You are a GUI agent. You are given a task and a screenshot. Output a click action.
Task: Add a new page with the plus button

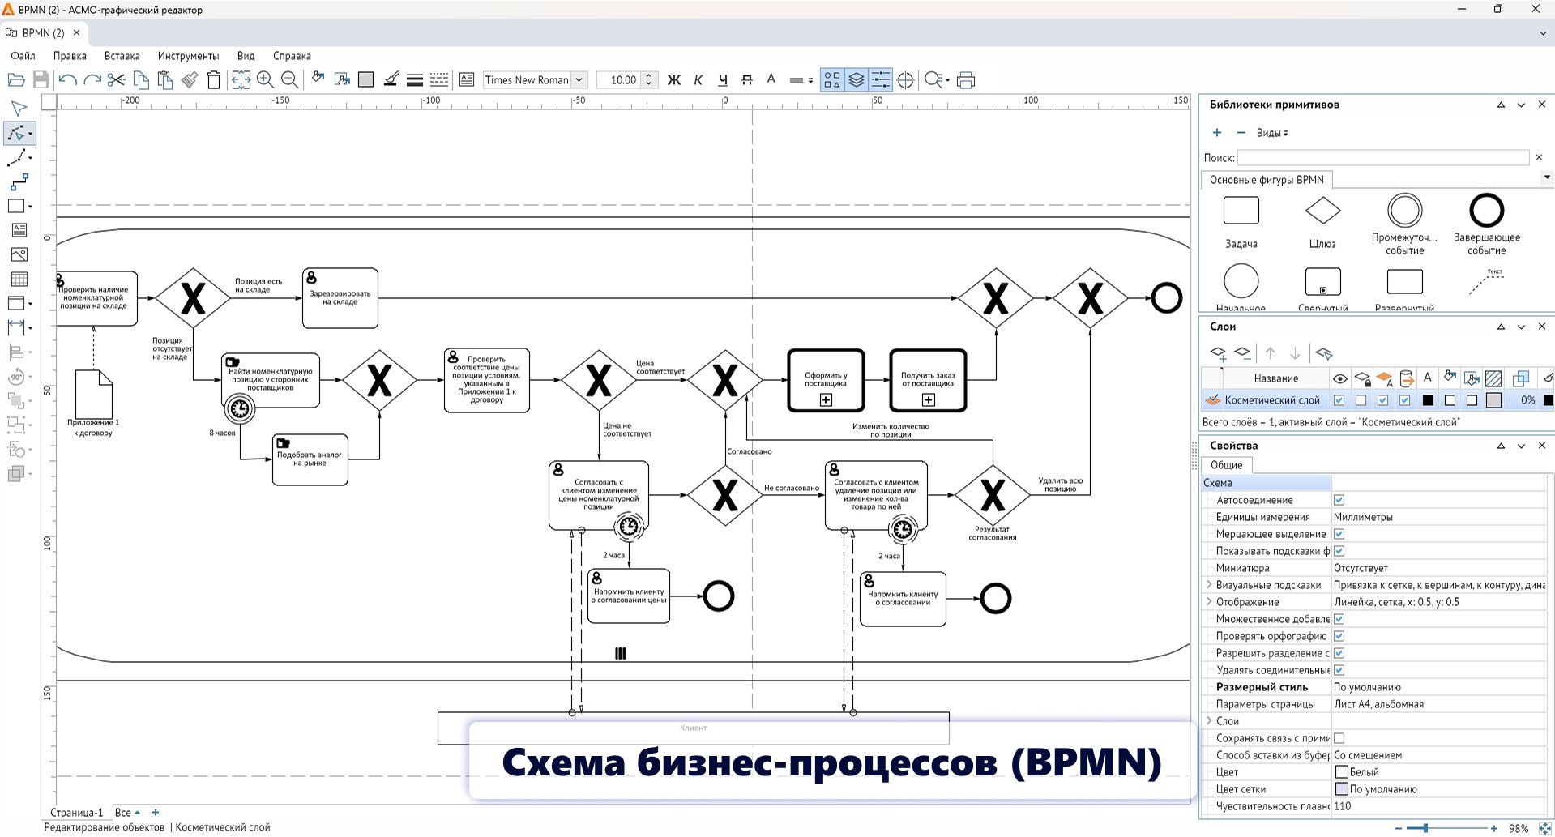pyautogui.click(x=156, y=813)
